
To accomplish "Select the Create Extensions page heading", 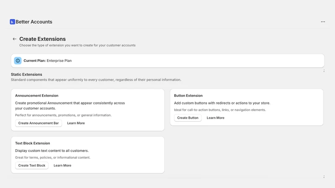I will pos(43,39).
